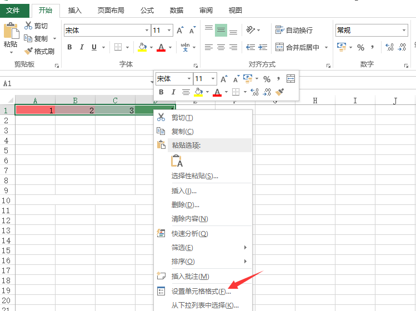
Task: Toggle middle align (highlighted) in ribbon
Action: coord(221,30)
